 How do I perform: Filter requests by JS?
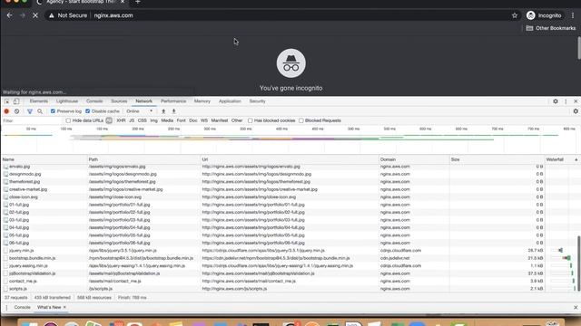(x=132, y=120)
